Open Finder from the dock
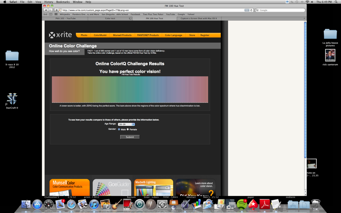Screen dimensions: 341x213 26,205
